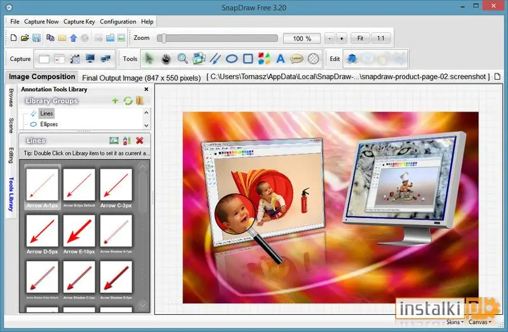Choose the region capture icon in Capture group
This screenshot has height=332, width=508.
[59, 59]
